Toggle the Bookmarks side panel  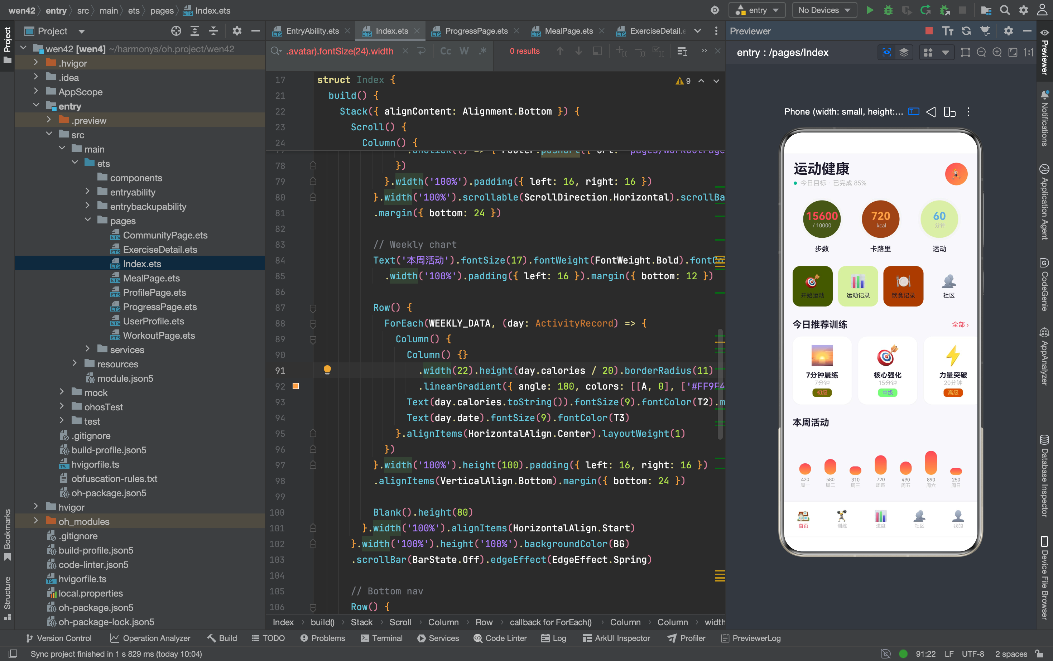[8, 535]
